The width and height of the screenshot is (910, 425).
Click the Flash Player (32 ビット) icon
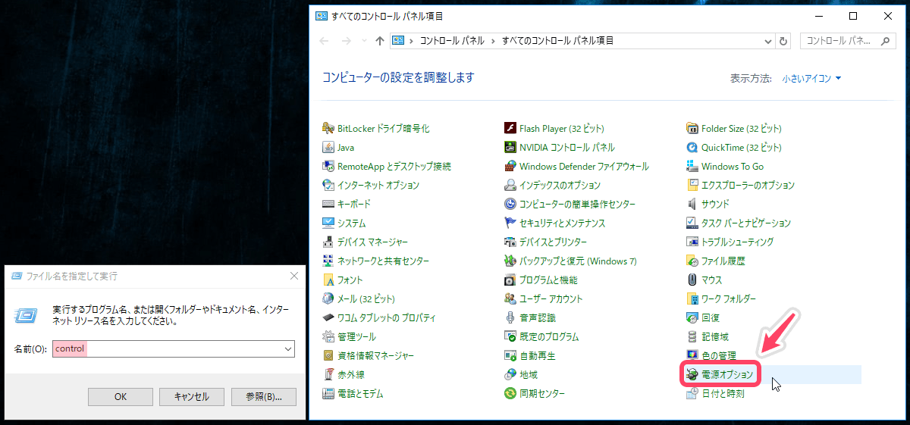click(510, 129)
